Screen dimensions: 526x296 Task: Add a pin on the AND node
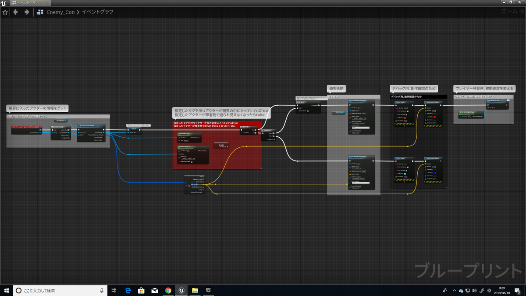224,146
